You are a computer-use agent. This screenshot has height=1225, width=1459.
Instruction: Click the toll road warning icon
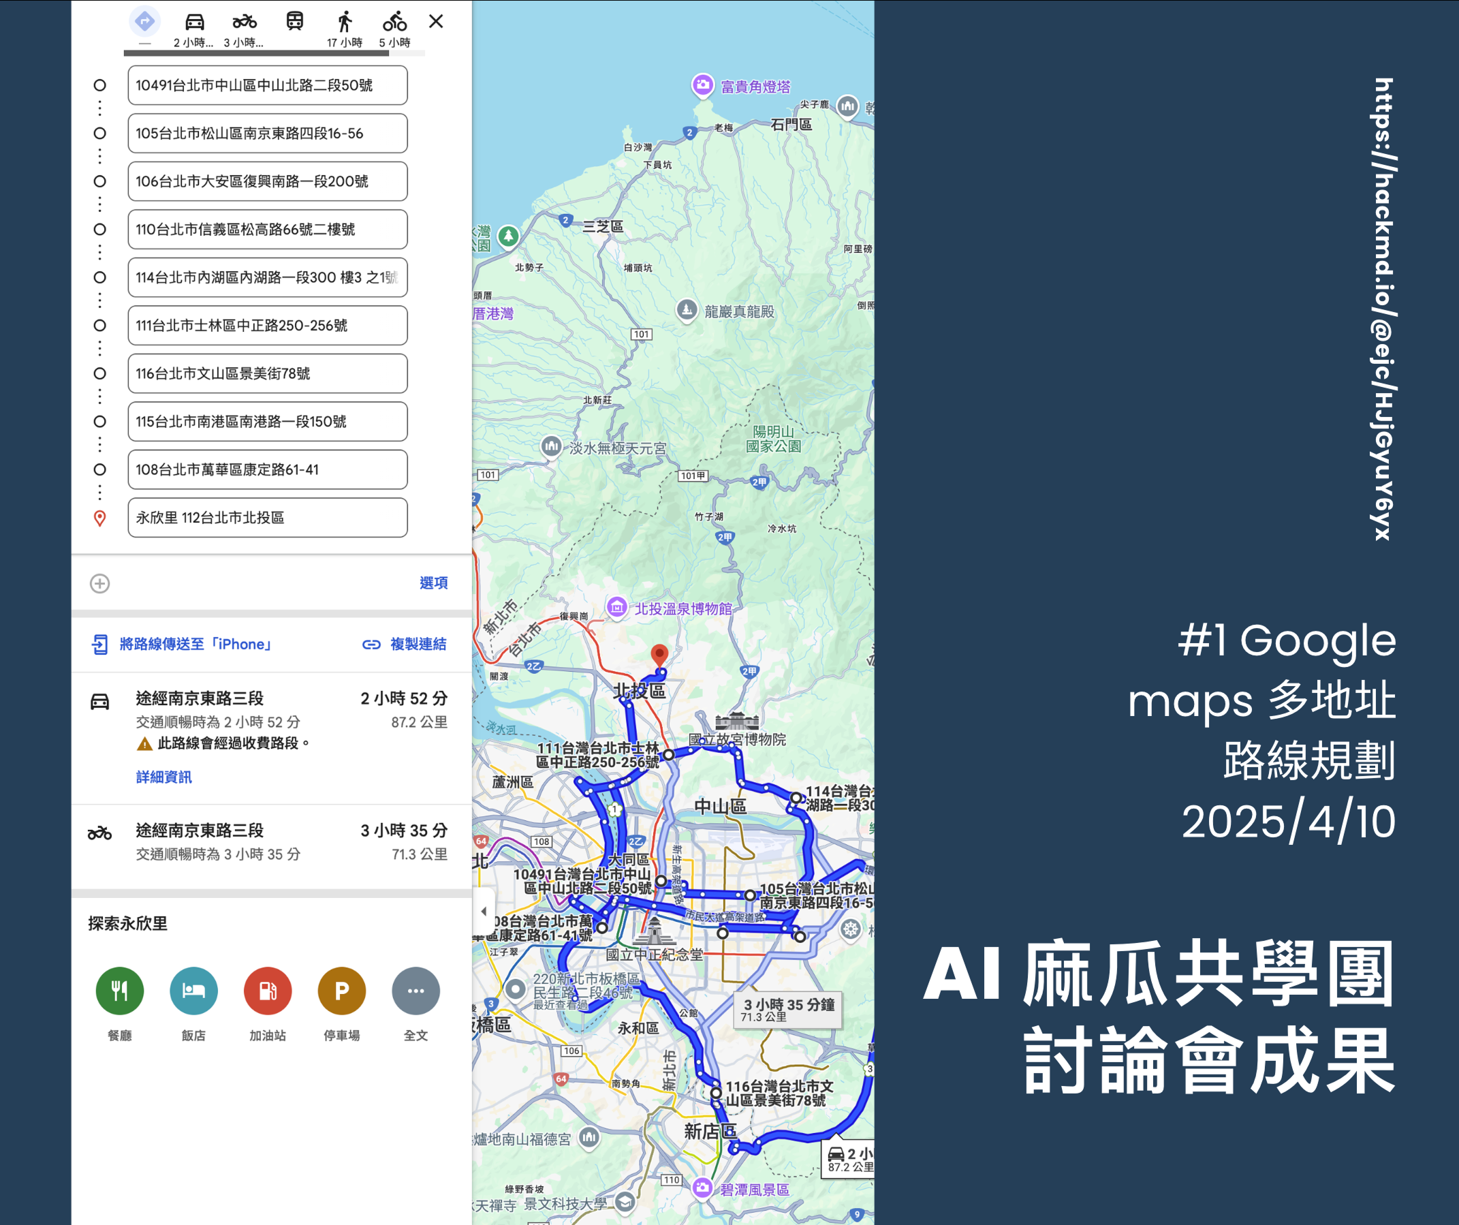[x=144, y=744]
